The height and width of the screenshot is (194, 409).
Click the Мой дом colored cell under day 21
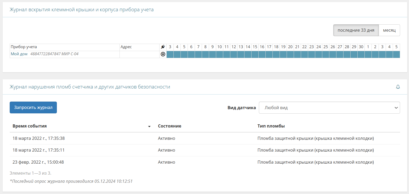(x=297, y=54)
